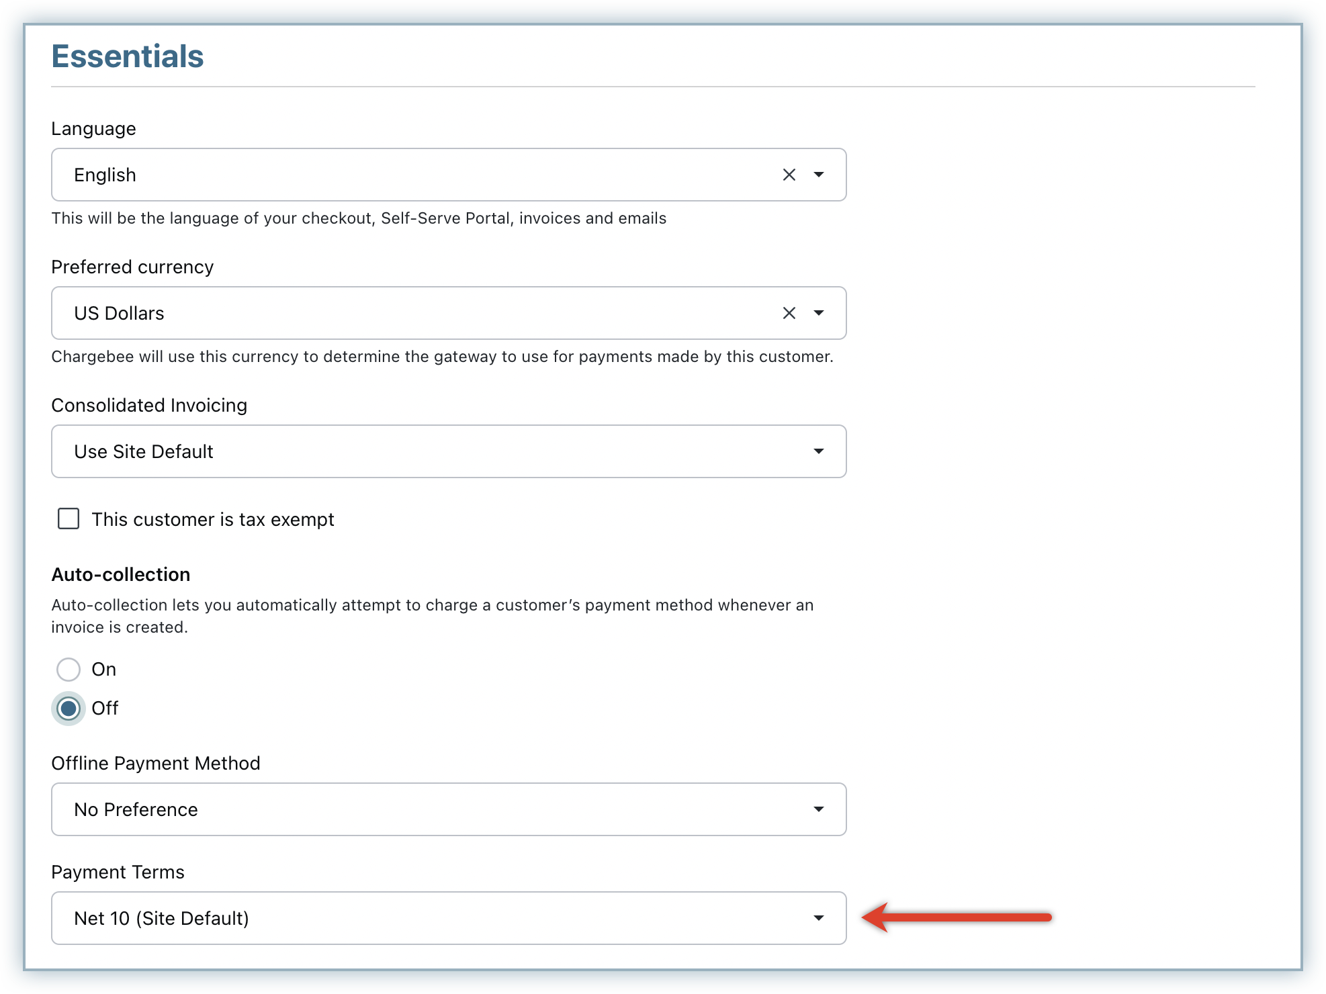The image size is (1326, 994).
Task: Click the English language field
Action: pyautogui.click(x=403, y=175)
